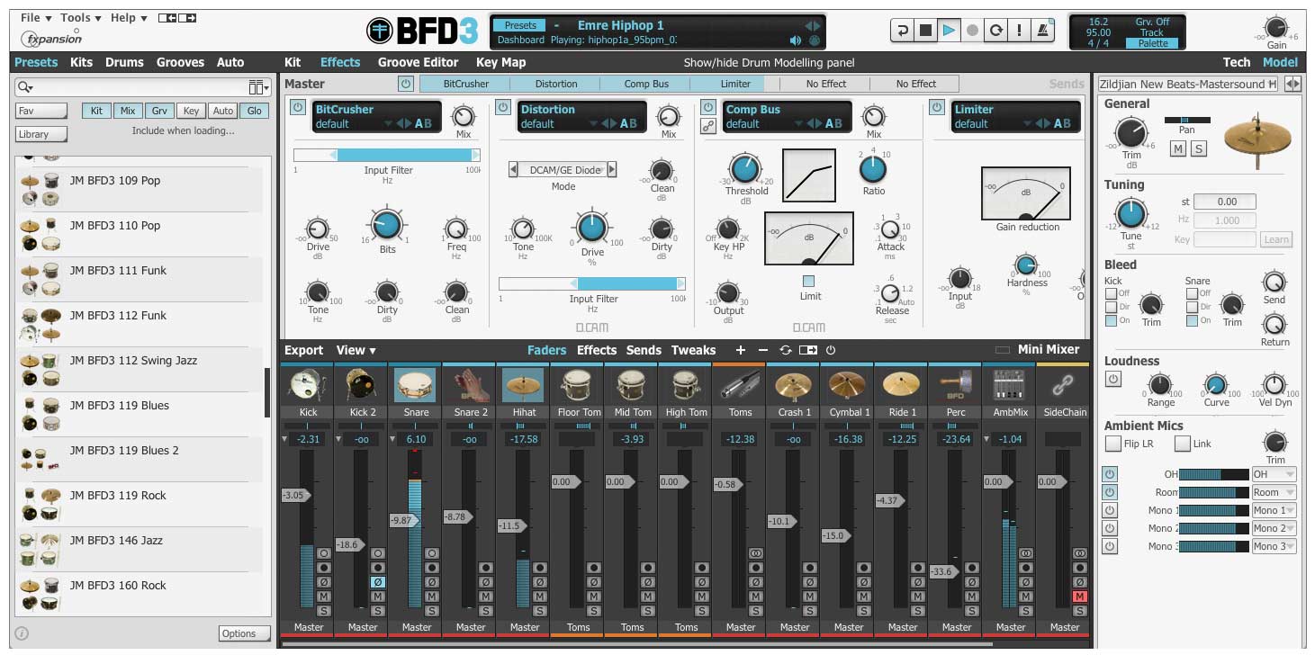Click the Loudness power button
1315x655 pixels.
[1113, 380]
